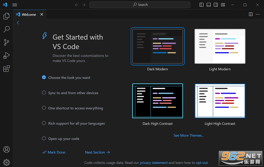Click the Light High Contrast label text
The image size is (264, 167).
pos(220,123)
